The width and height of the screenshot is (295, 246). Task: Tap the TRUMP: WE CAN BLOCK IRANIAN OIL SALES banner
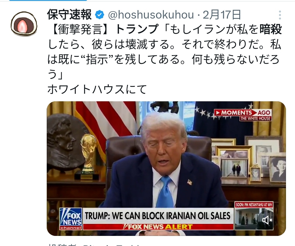tap(158, 216)
